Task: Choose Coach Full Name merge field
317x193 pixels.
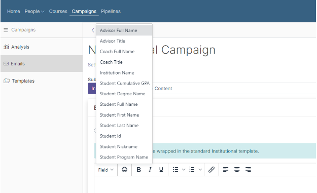Action: (124, 52)
